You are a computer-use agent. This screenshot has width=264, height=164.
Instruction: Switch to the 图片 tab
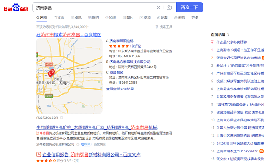tap(128, 17)
